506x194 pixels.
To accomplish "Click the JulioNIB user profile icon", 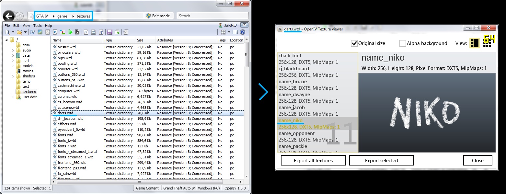I will pyautogui.click(x=221, y=25).
